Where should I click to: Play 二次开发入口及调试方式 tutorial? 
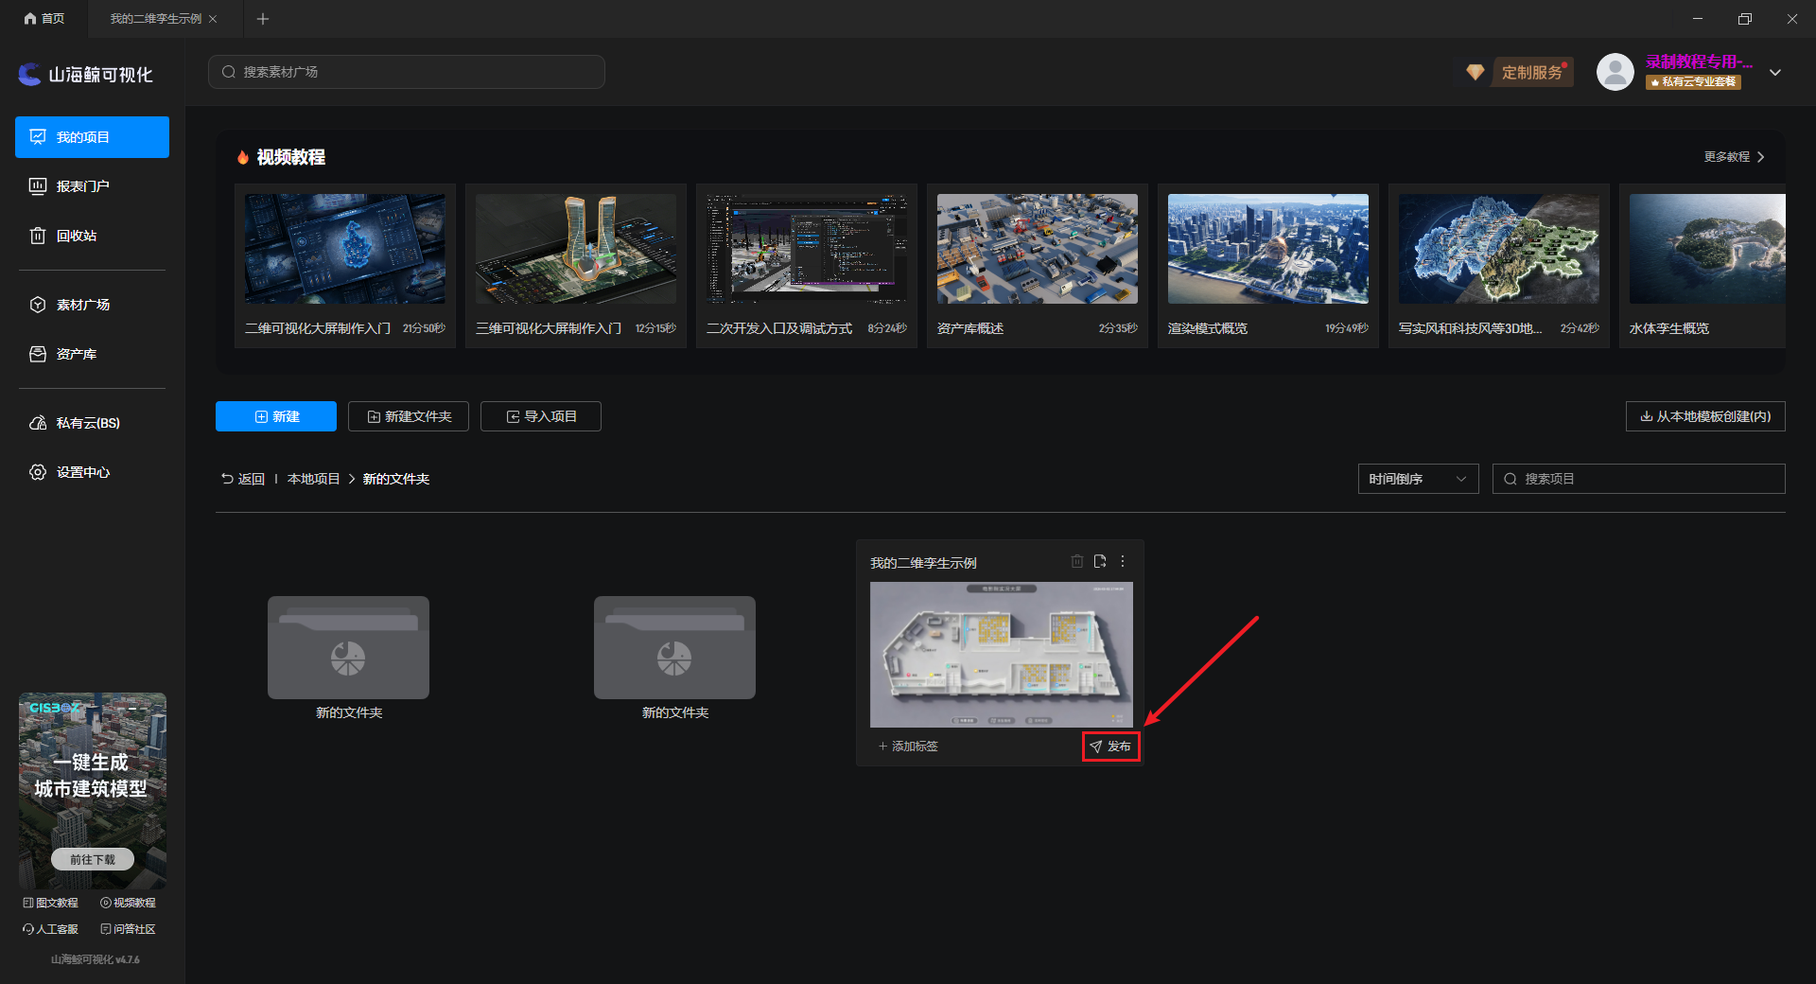pos(807,266)
